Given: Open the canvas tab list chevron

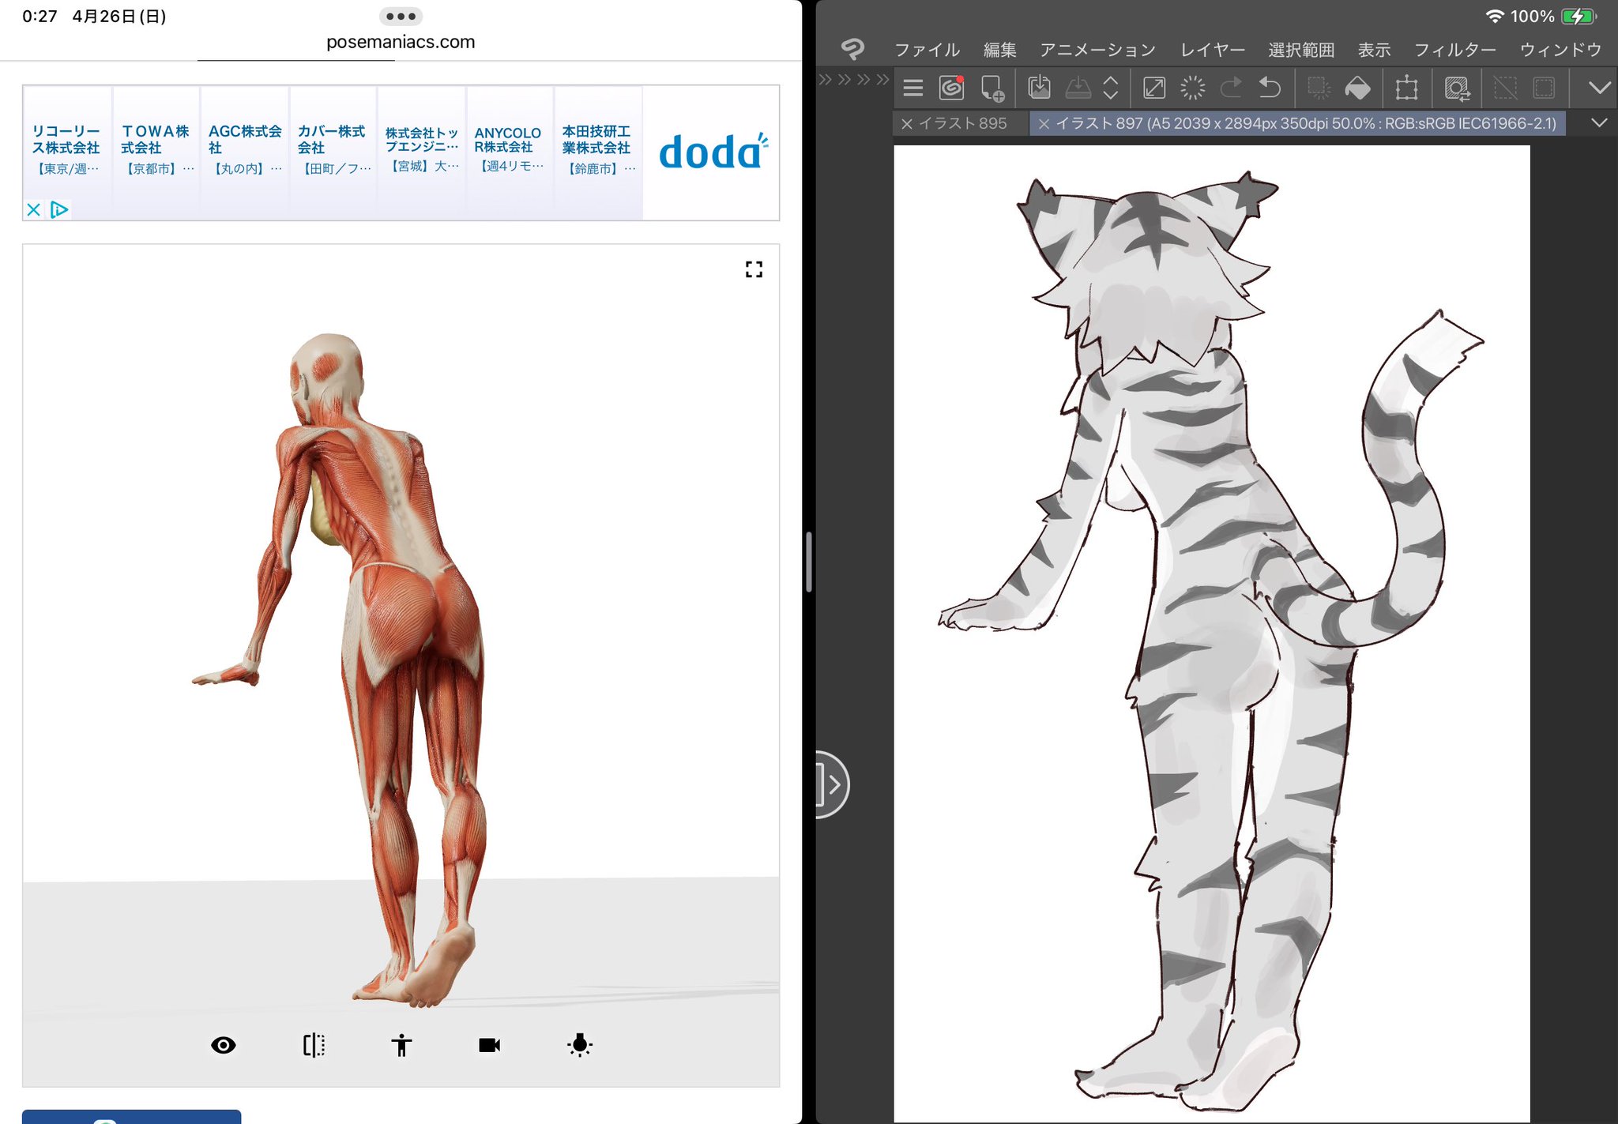Looking at the screenshot, I should pyautogui.click(x=1599, y=123).
